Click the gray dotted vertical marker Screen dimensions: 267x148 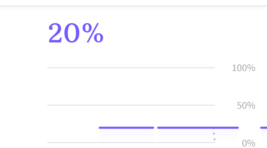214,135
